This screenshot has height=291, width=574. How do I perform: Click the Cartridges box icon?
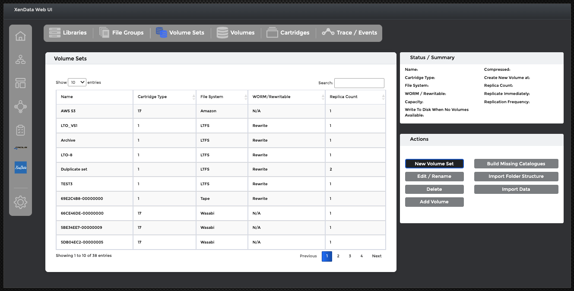[272, 33]
